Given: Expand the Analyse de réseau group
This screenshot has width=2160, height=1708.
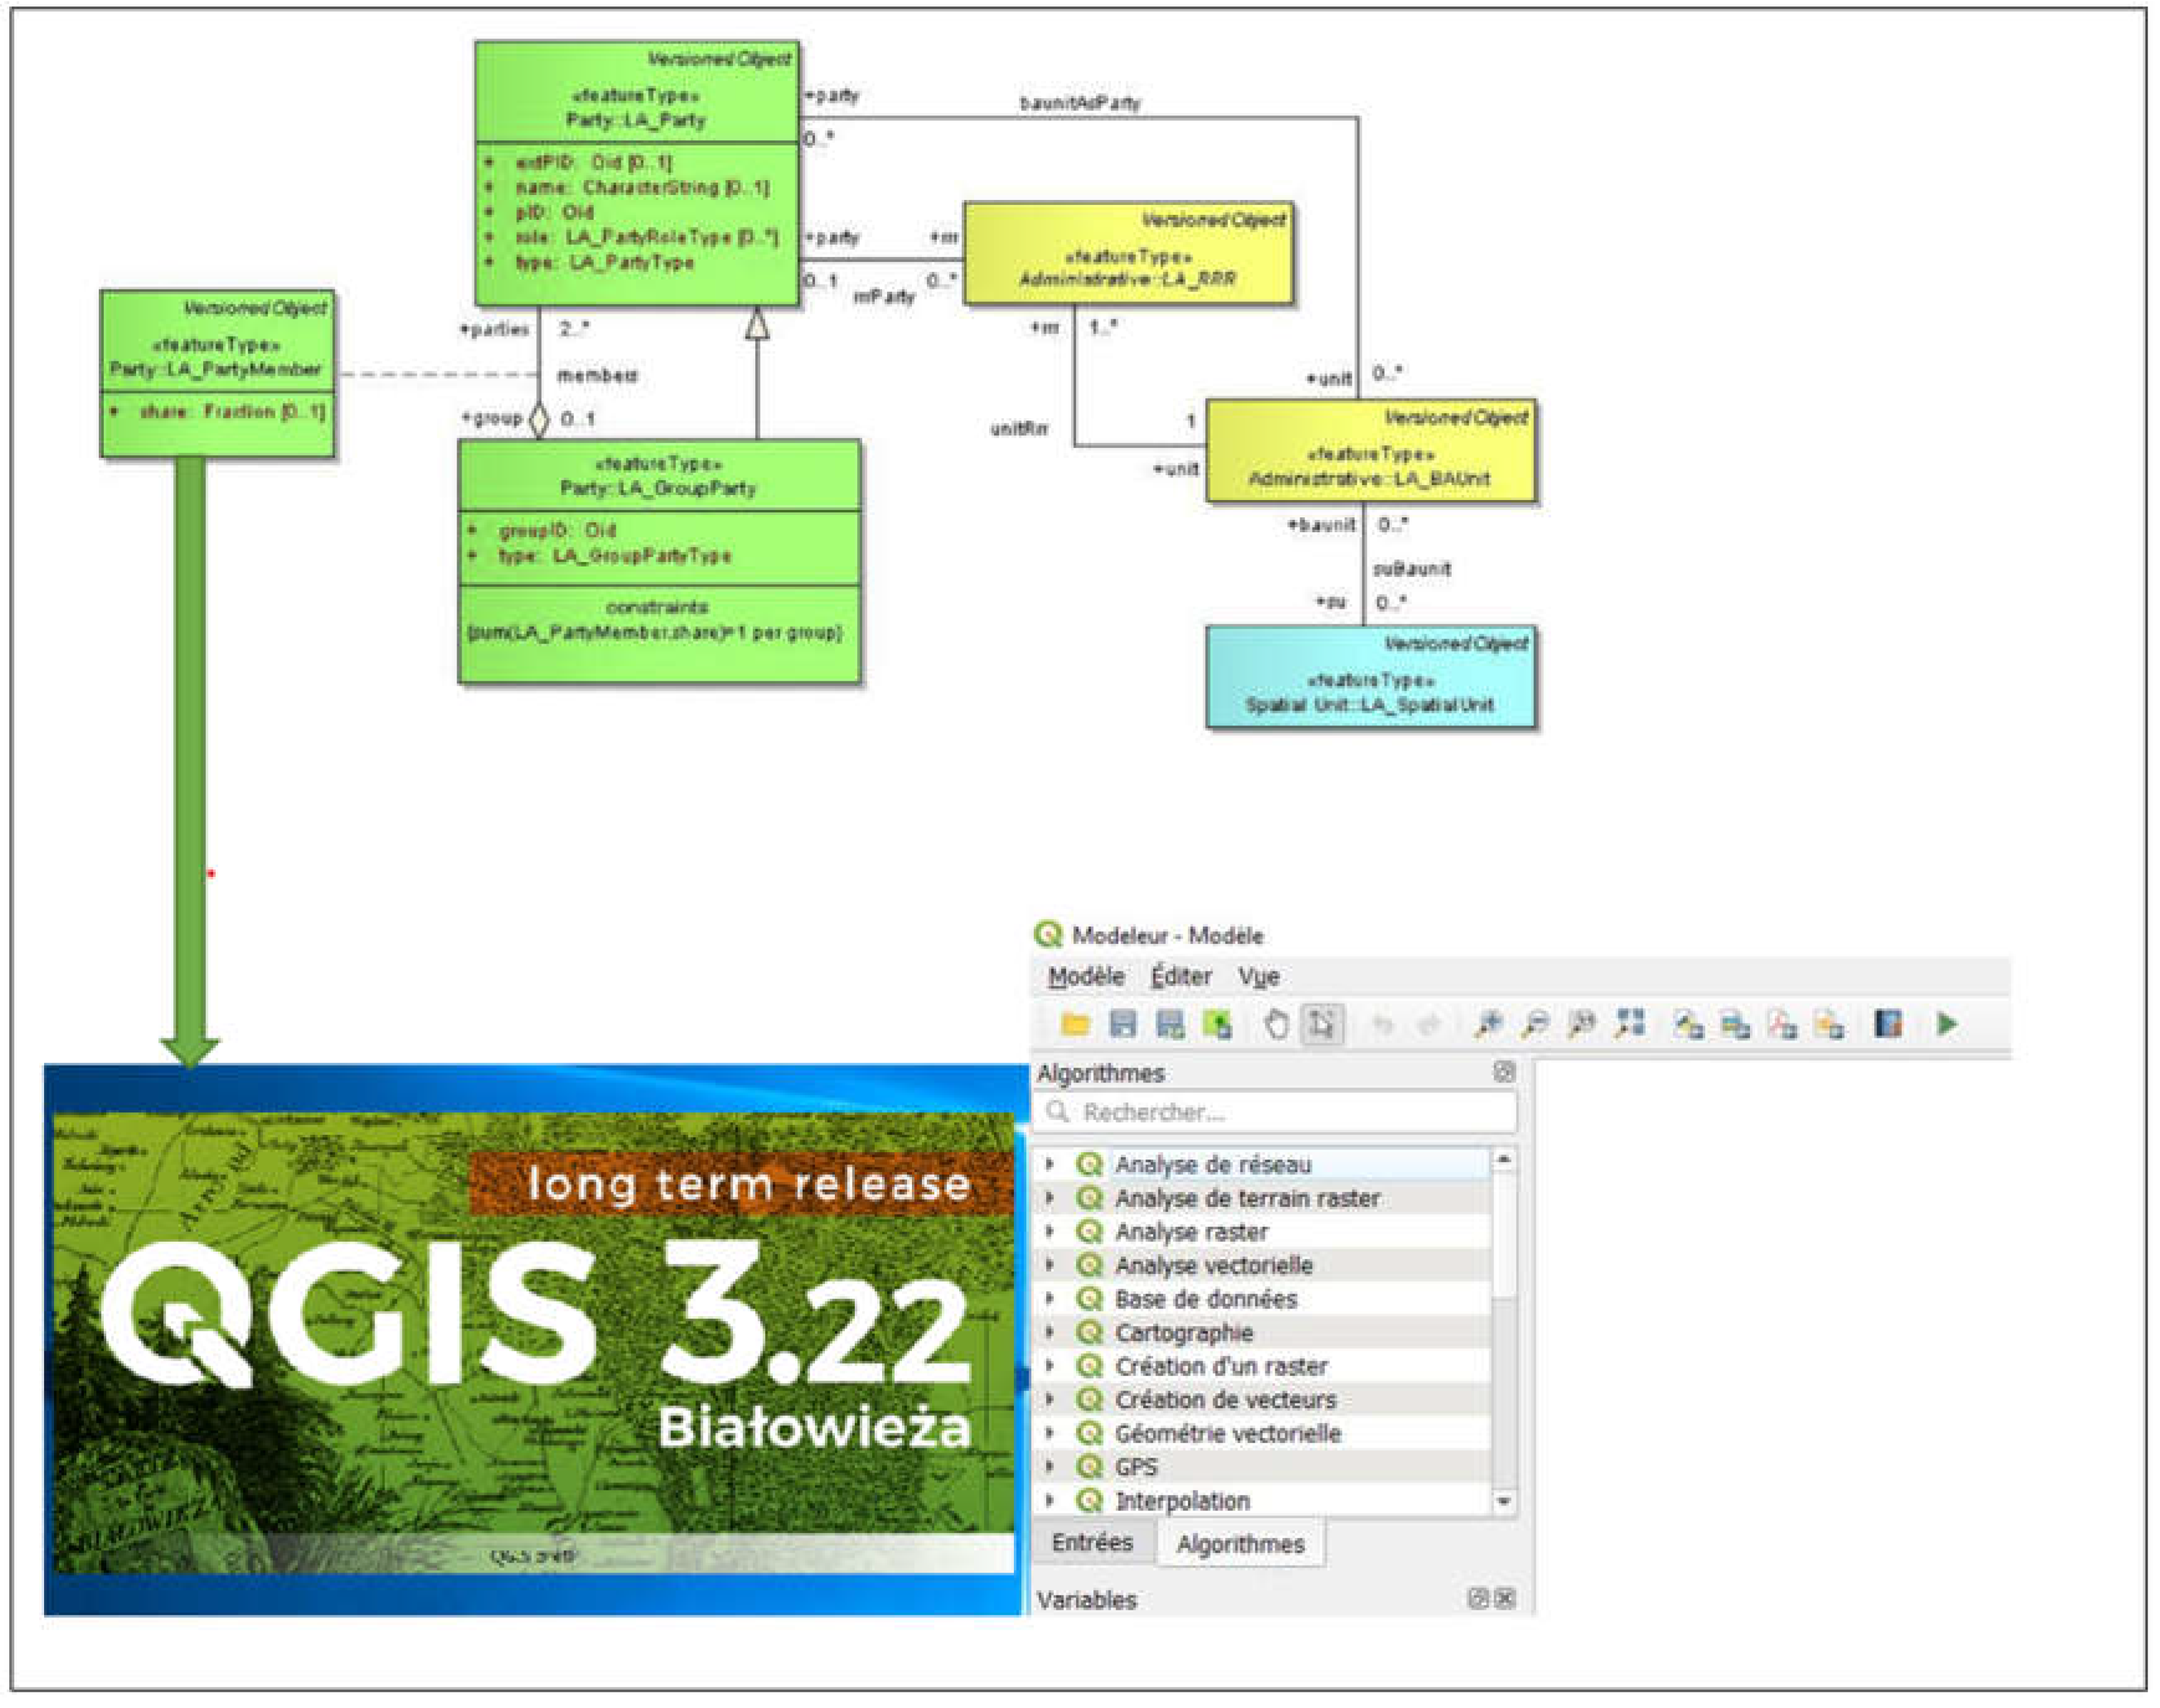Looking at the screenshot, I should [x=1050, y=1164].
